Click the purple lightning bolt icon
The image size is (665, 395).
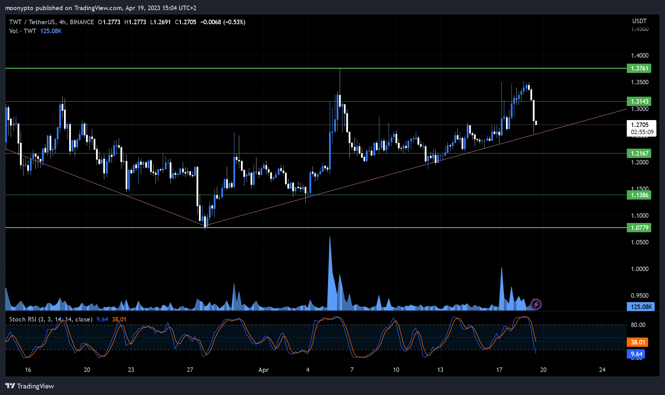click(x=536, y=304)
